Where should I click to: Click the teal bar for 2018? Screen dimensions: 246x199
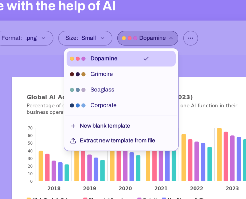(67, 173)
